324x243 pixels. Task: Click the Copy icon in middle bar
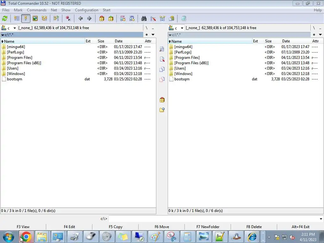[162, 69]
